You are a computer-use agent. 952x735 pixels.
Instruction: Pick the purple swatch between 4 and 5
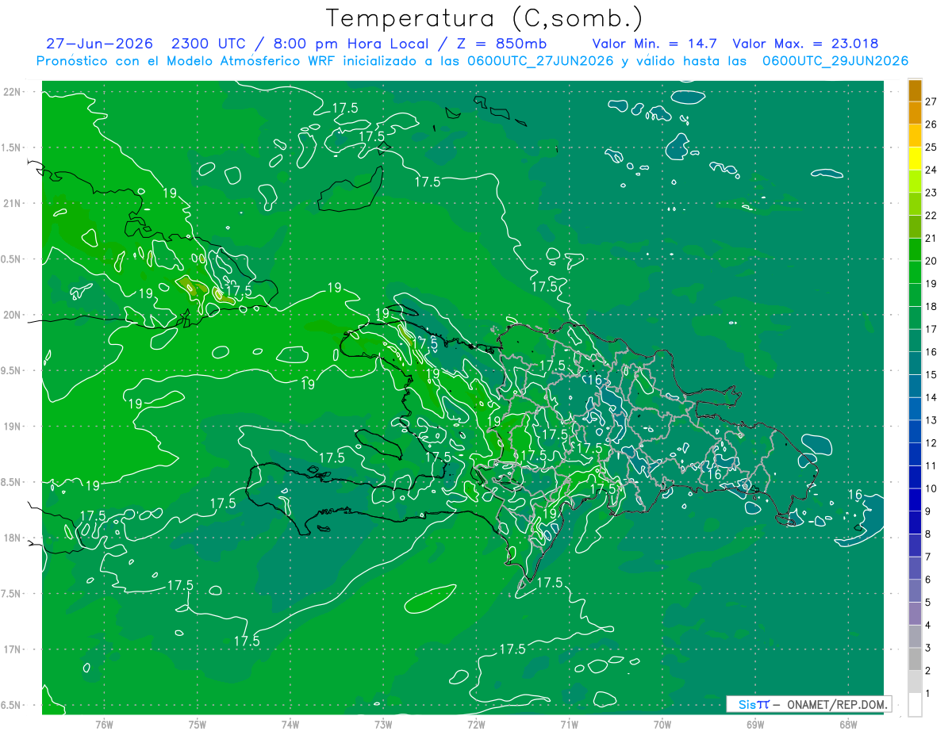click(x=915, y=614)
